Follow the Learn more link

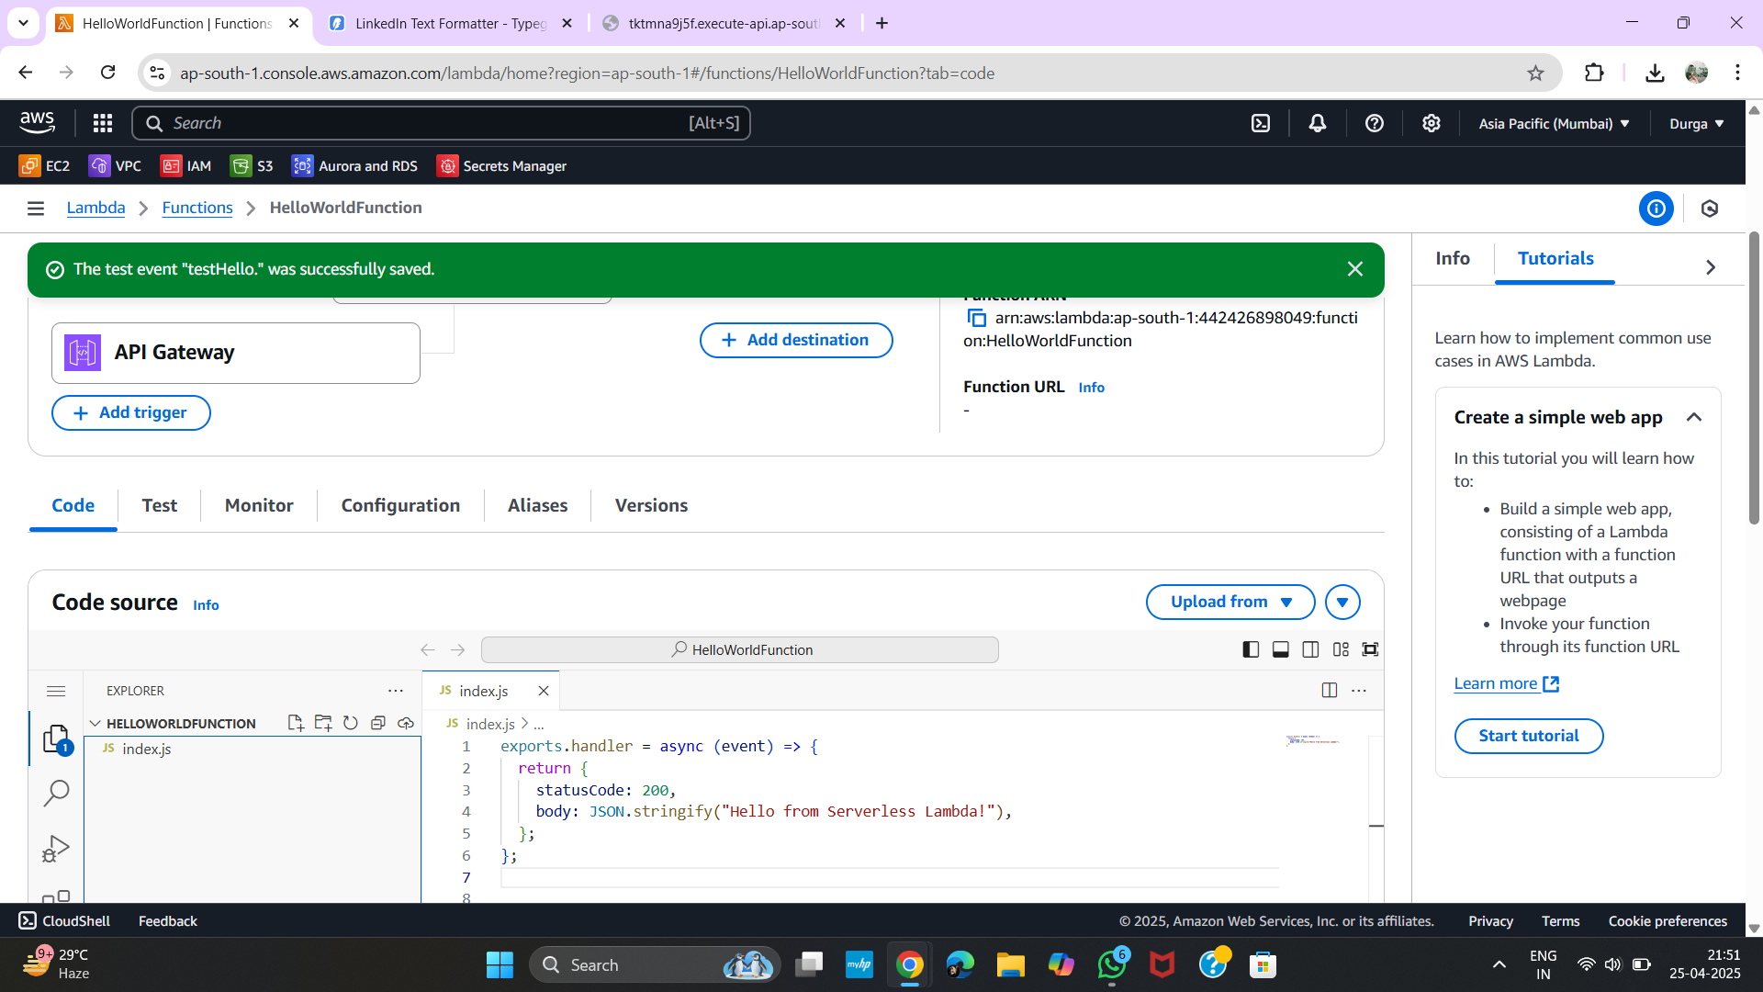point(1506,684)
